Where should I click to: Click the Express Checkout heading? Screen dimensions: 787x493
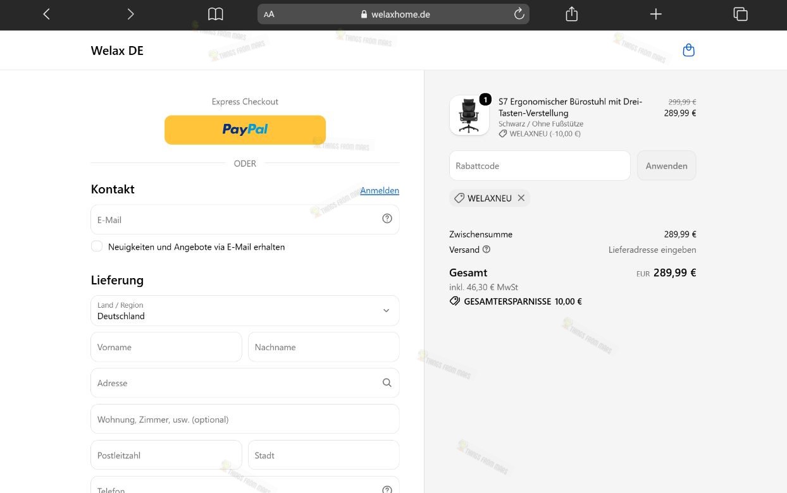245,101
